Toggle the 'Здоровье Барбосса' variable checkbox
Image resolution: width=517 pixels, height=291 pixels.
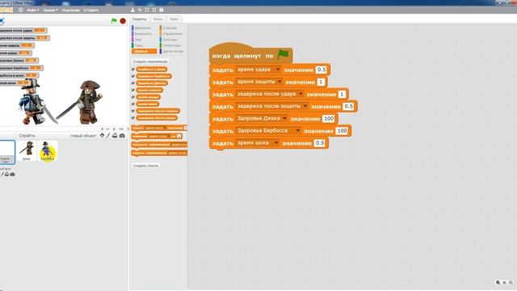coord(132,76)
